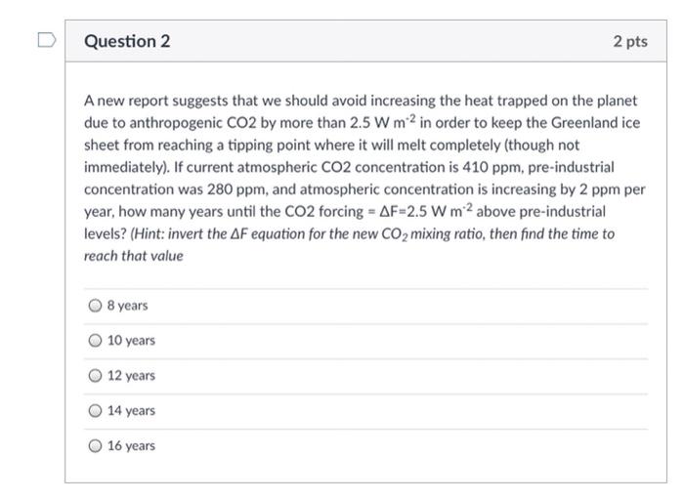This screenshot has width=684, height=500.
Task: Click the "Question 2" heading
Action: pos(127,41)
